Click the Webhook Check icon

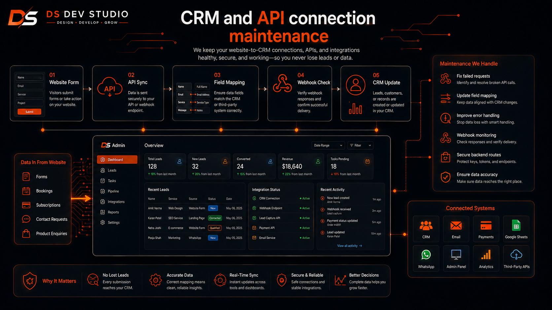tap(282, 84)
